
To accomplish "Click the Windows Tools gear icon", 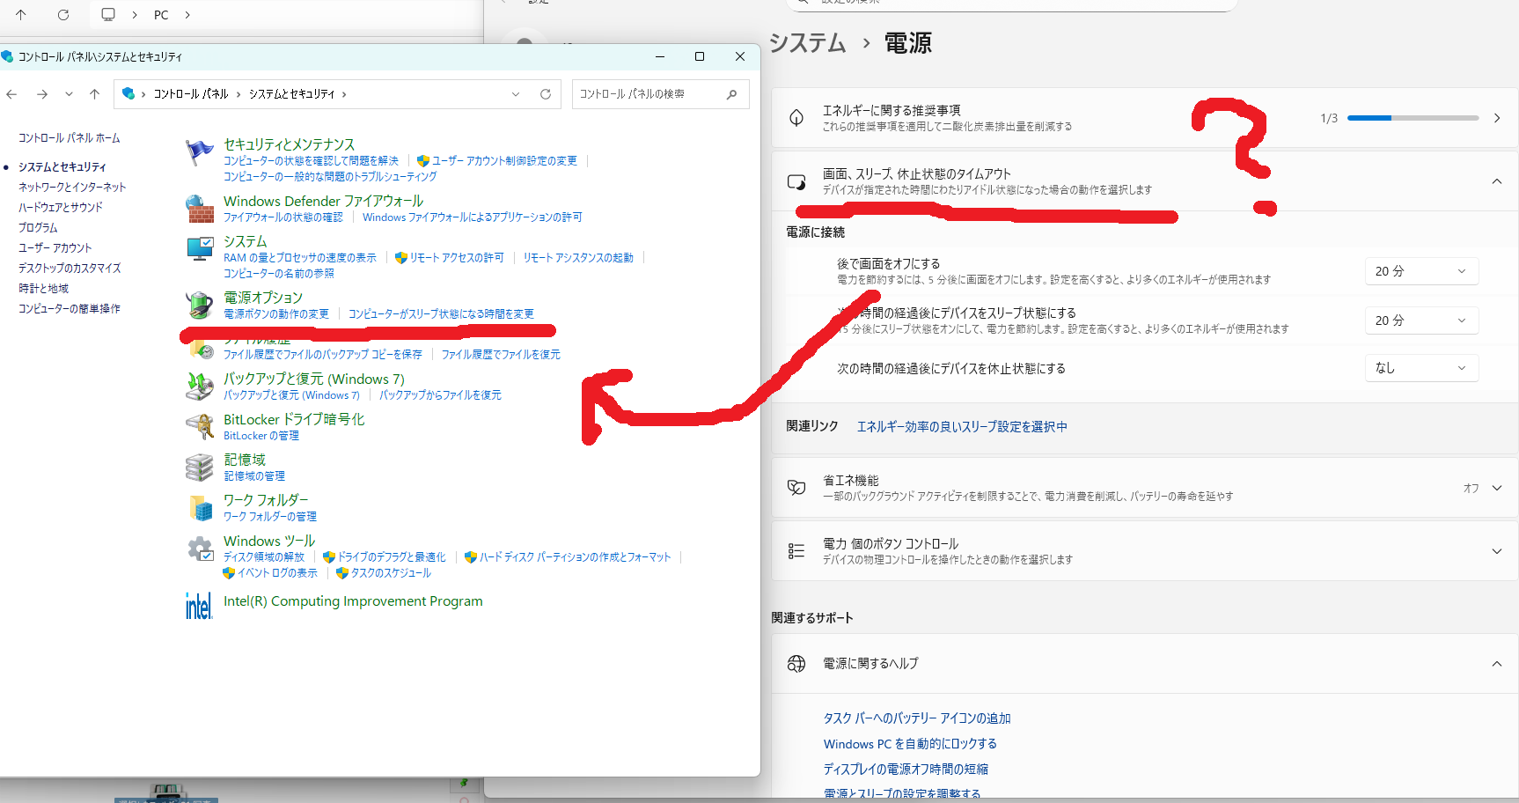I will point(200,549).
